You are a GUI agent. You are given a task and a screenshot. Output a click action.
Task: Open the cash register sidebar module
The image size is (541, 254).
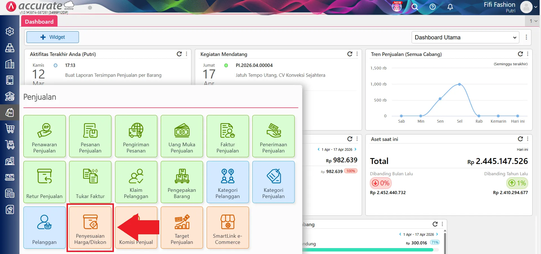click(10, 48)
